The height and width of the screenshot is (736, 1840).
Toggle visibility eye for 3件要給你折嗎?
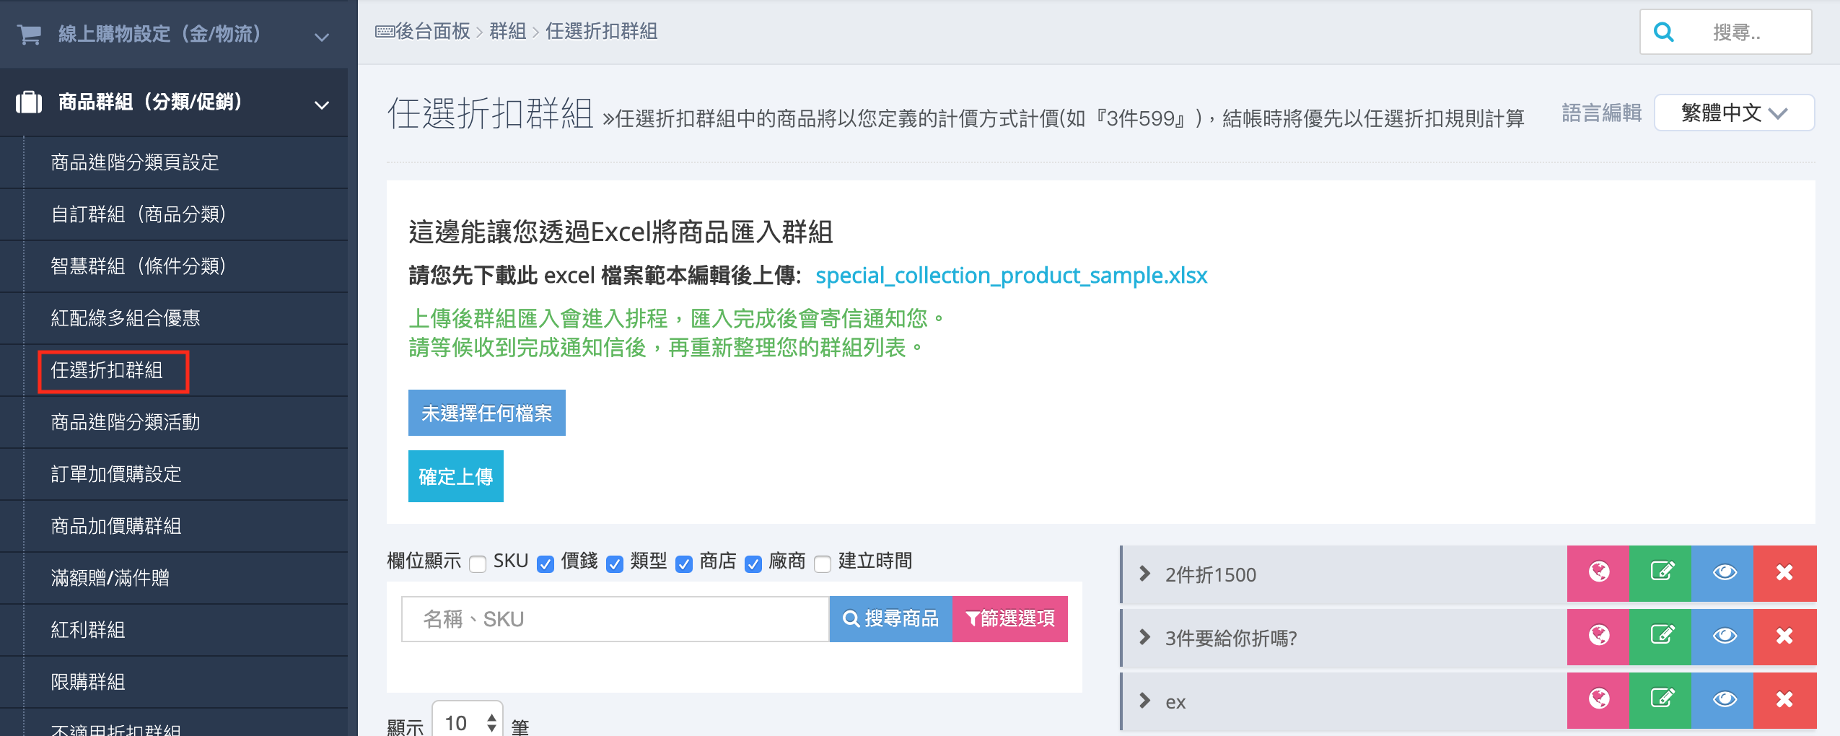[1722, 637]
